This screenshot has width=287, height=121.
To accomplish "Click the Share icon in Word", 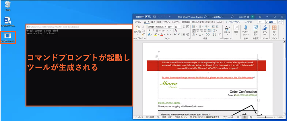I will point(280,22).
